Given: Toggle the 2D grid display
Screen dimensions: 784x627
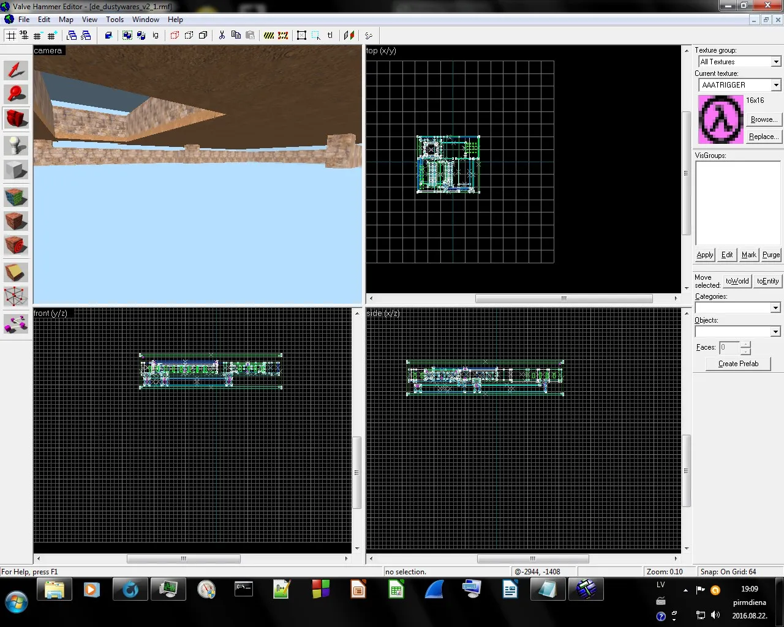Looking at the screenshot, I should tap(11, 36).
